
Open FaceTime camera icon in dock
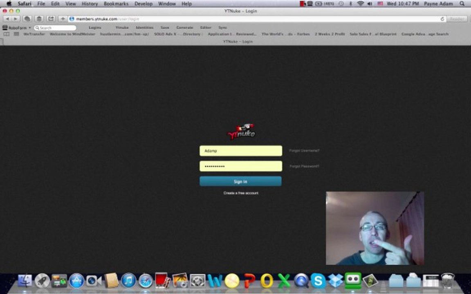click(x=94, y=281)
